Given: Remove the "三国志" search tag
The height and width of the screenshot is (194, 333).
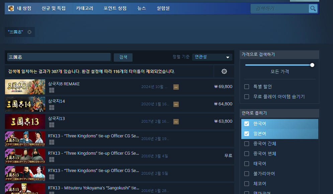Looking at the screenshot, I should click(29, 32).
